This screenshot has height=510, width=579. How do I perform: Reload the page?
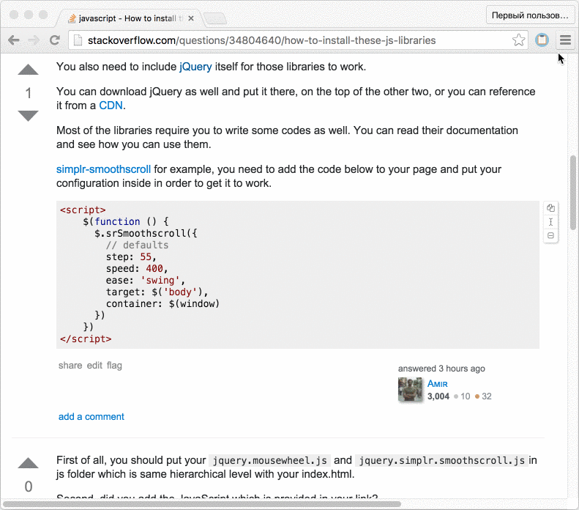[x=55, y=40]
